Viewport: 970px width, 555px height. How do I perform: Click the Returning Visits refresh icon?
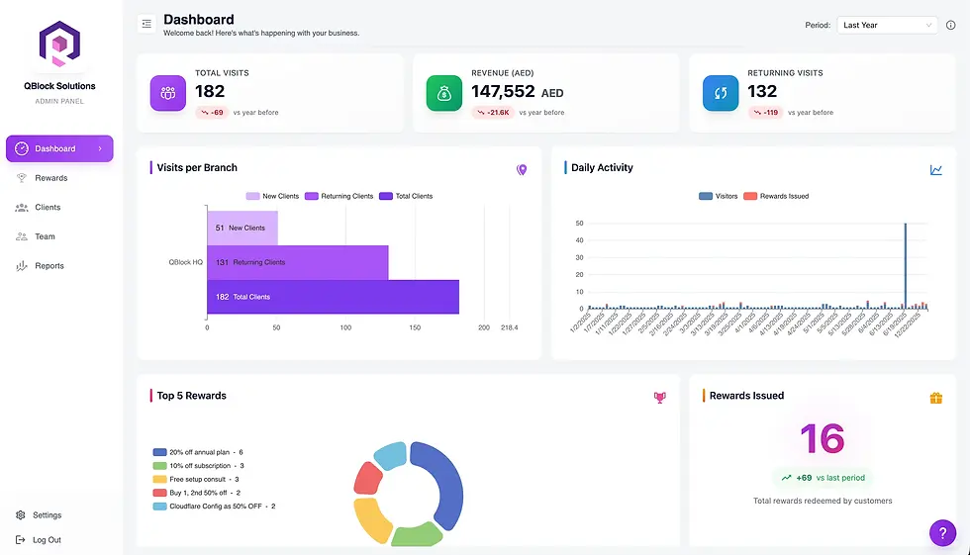[721, 93]
